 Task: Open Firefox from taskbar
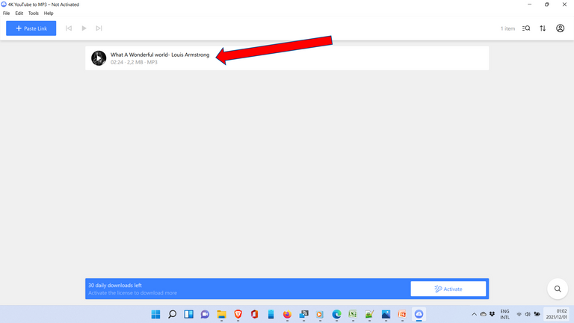coord(287,314)
